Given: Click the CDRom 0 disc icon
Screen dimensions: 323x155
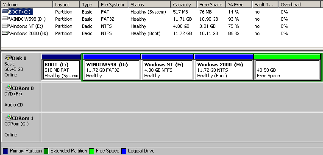Looking at the screenshot, I should (x=8, y=88).
